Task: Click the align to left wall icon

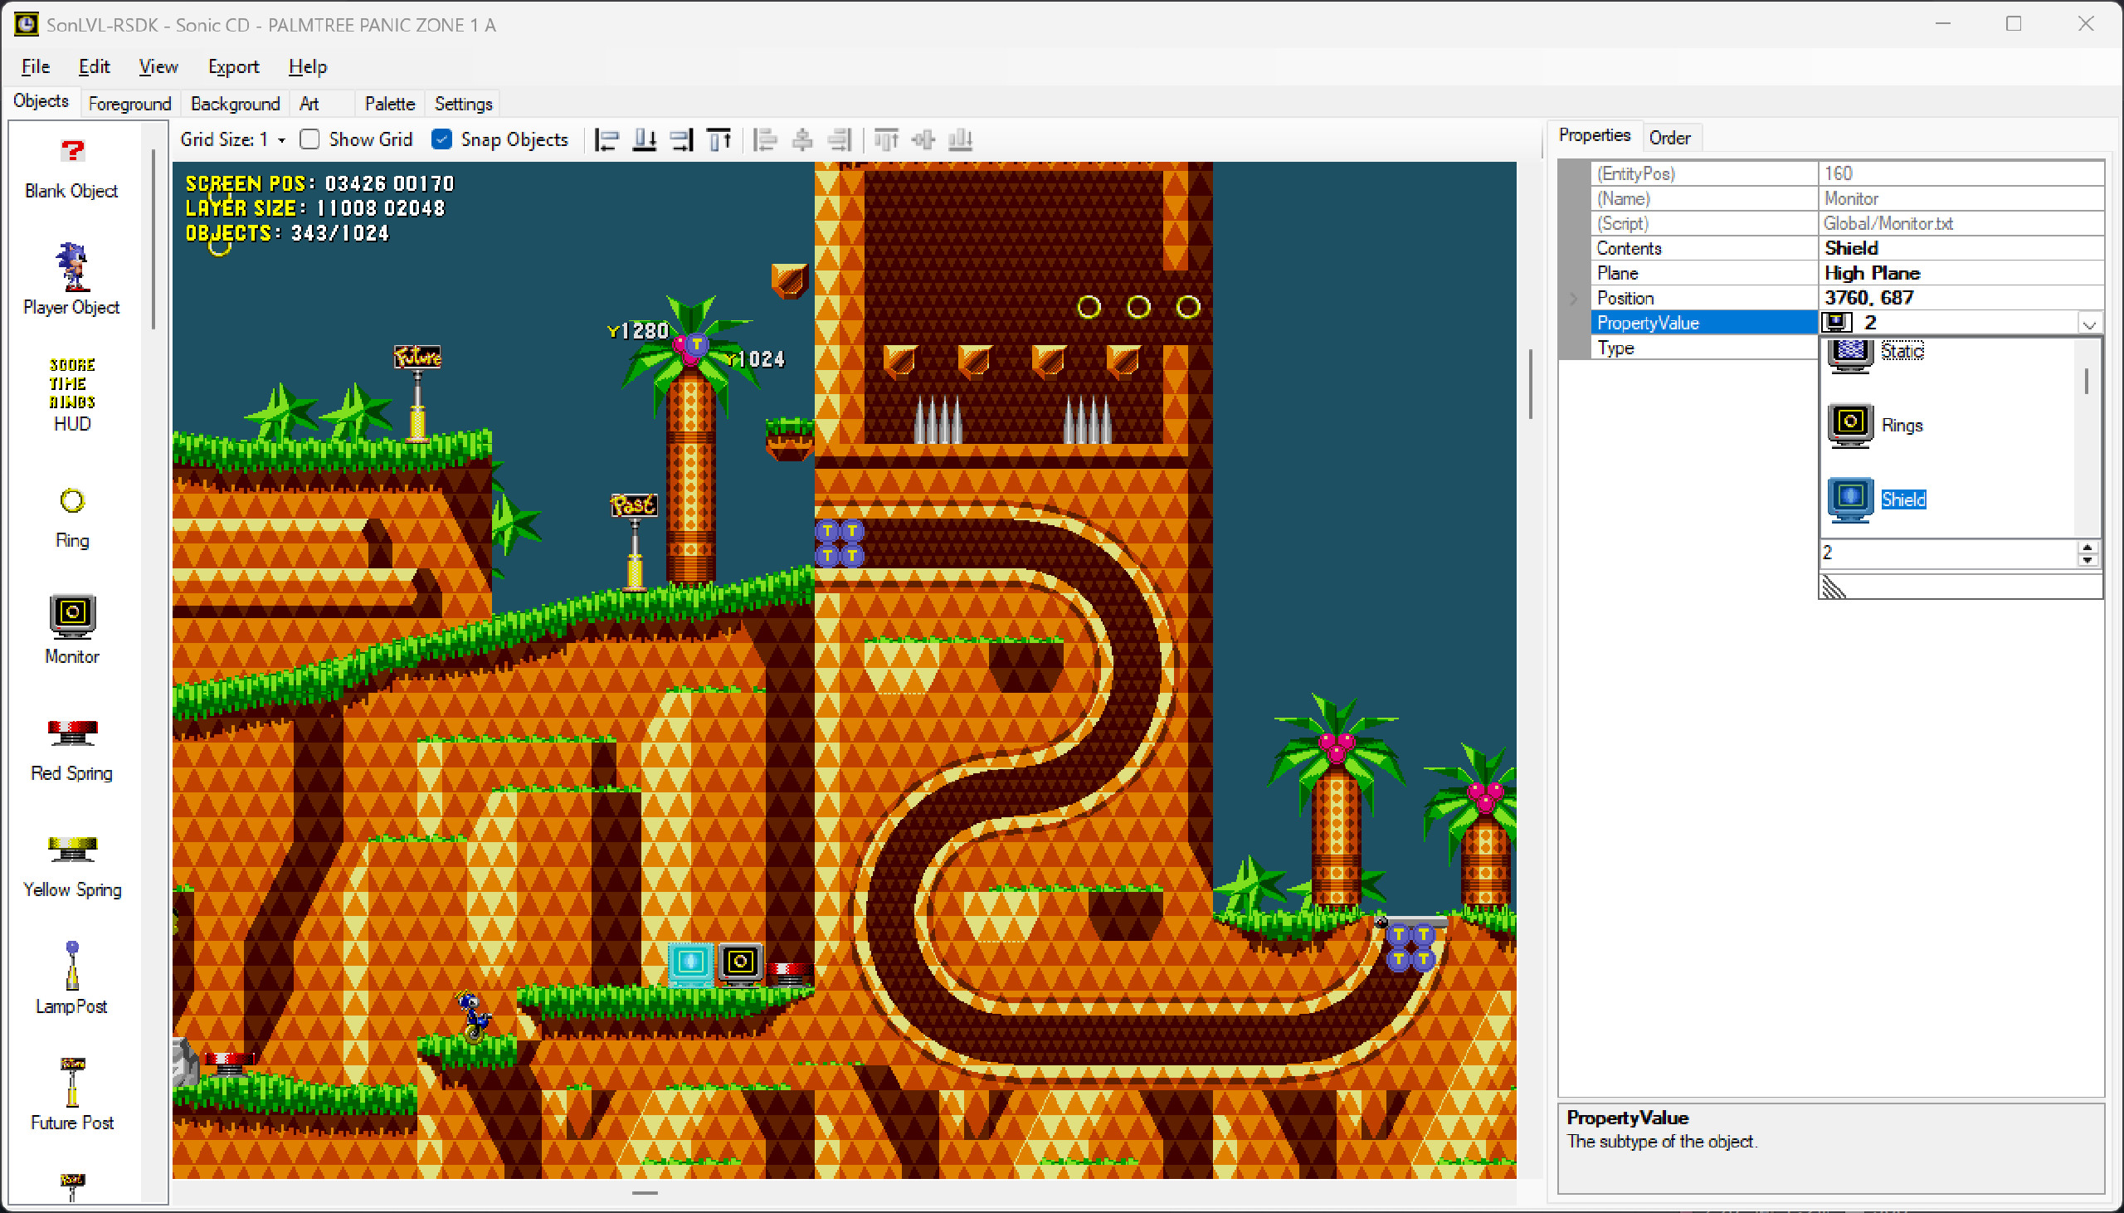Action: pyautogui.click(x=607, y=140)
